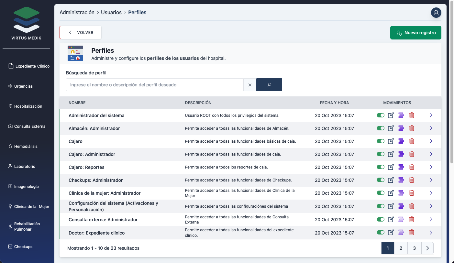
Task: Click the profile search input field
Action: tap(155, 85)
